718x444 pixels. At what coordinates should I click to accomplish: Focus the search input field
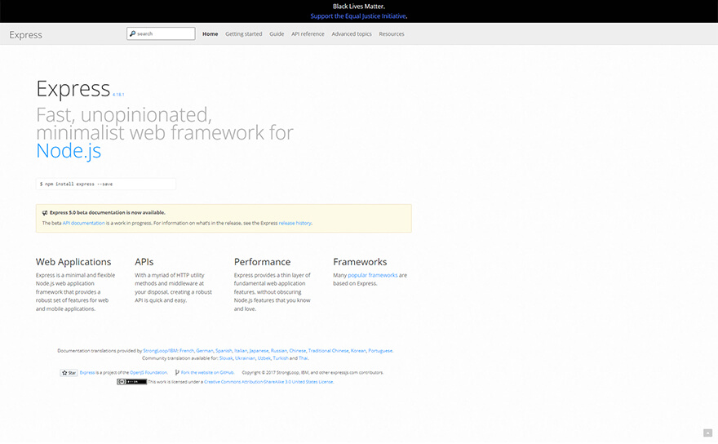click(165, 33)
